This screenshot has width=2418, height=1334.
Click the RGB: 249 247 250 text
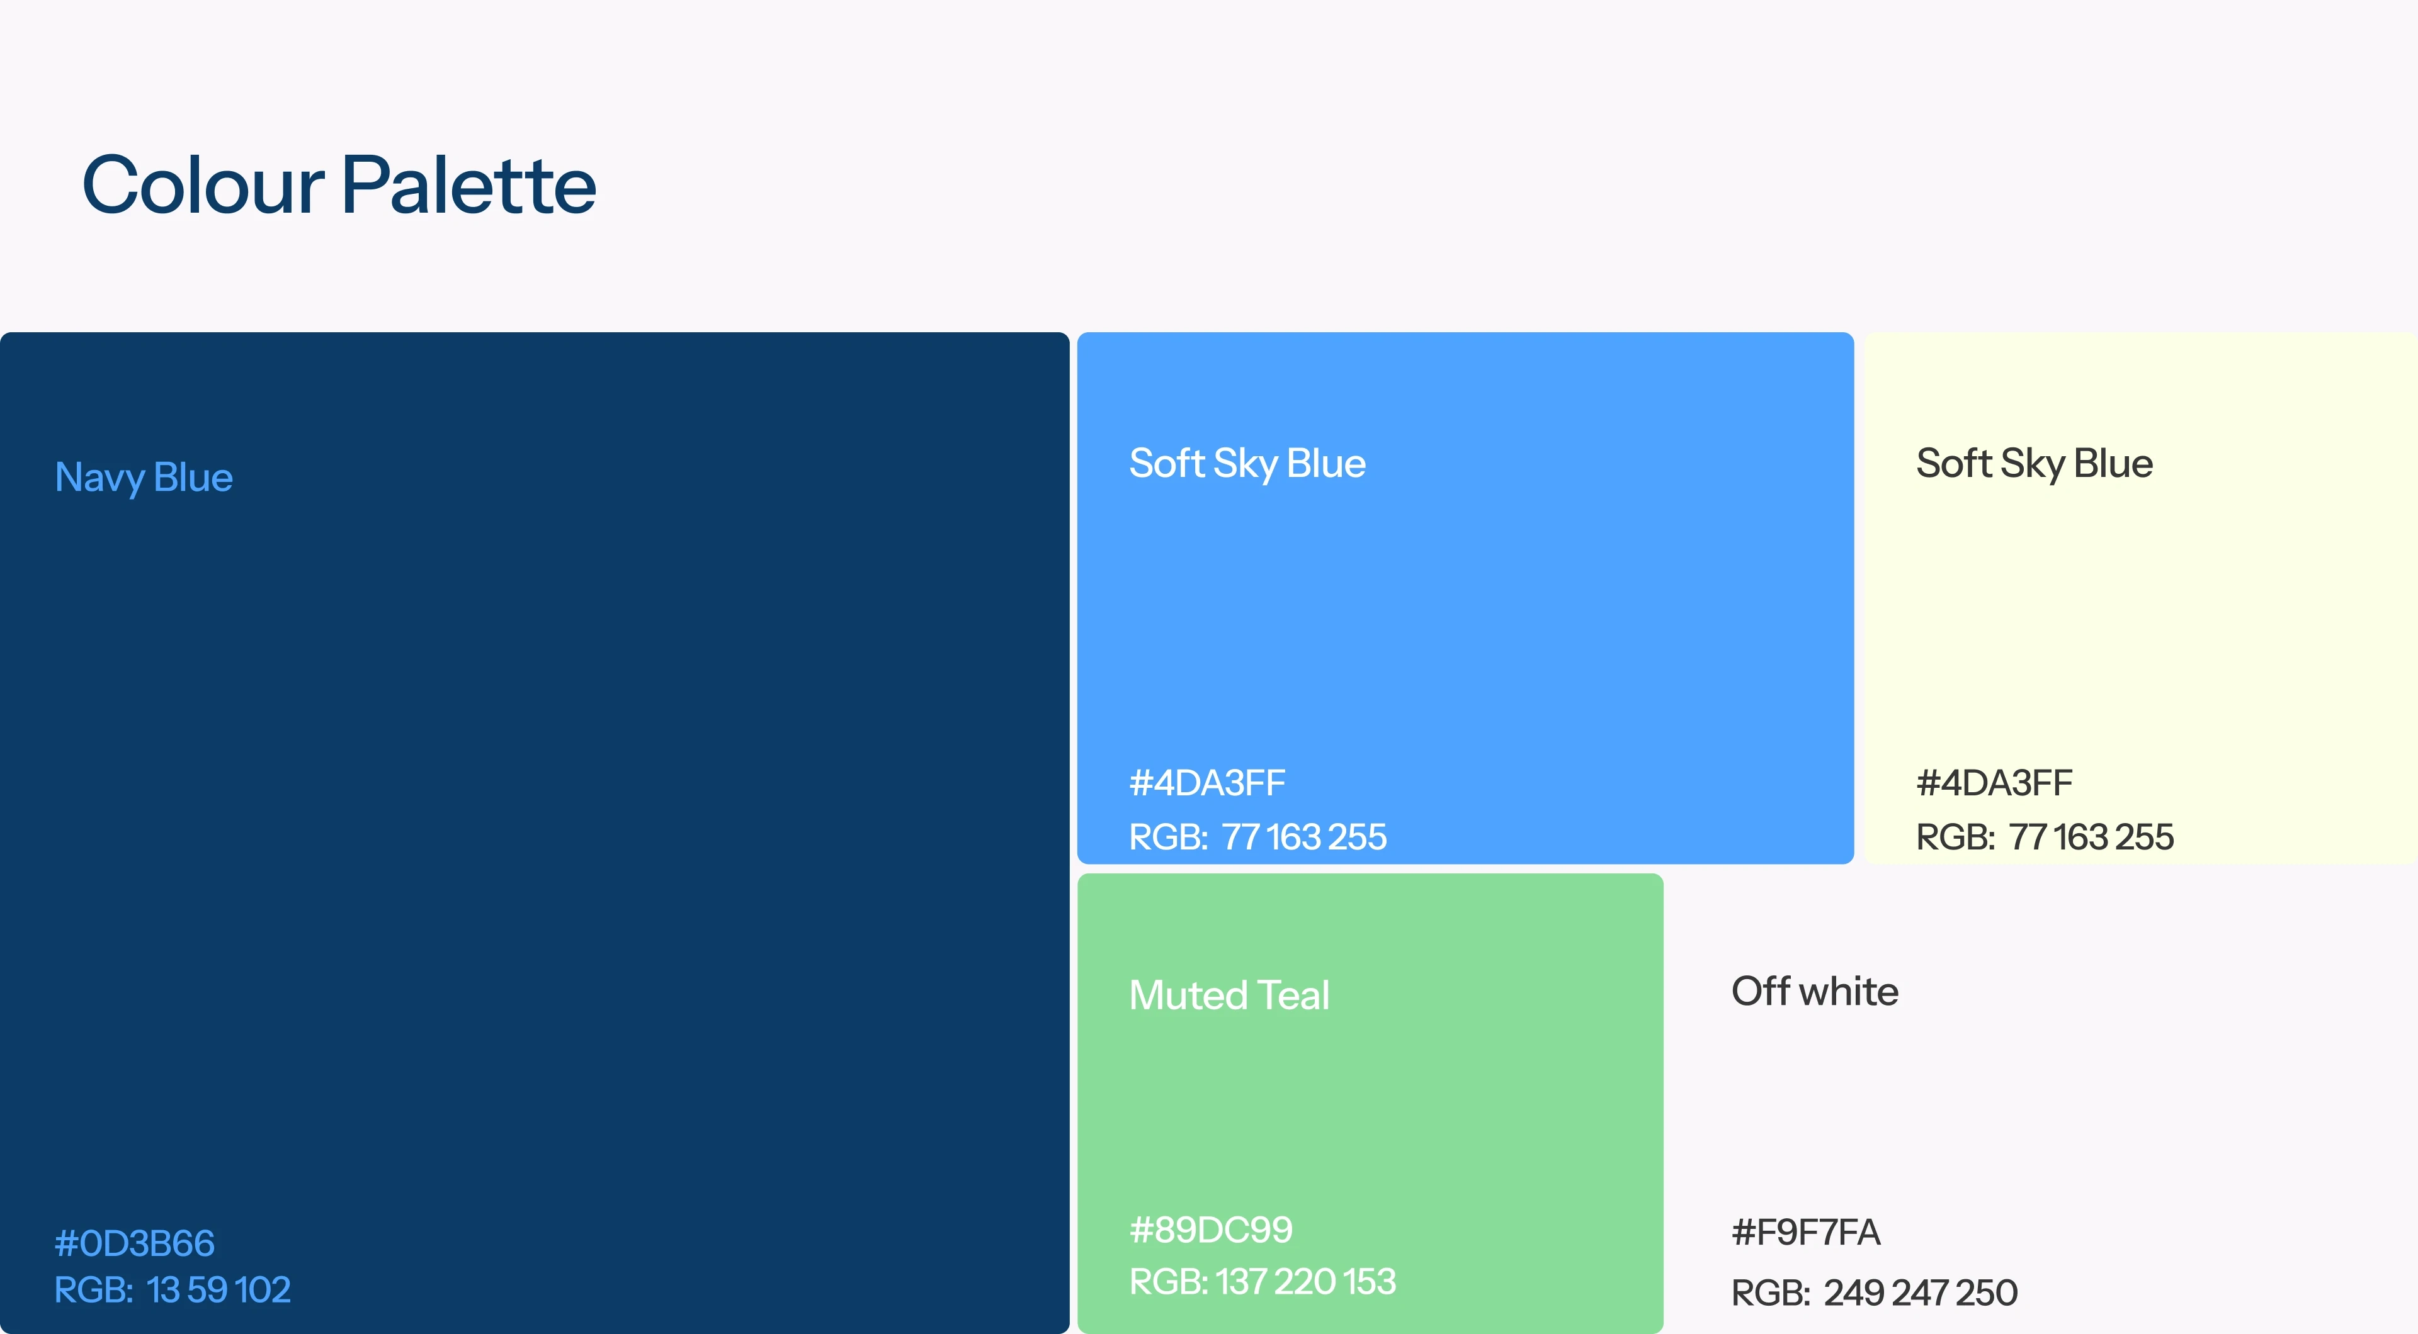point(1875,1292)
